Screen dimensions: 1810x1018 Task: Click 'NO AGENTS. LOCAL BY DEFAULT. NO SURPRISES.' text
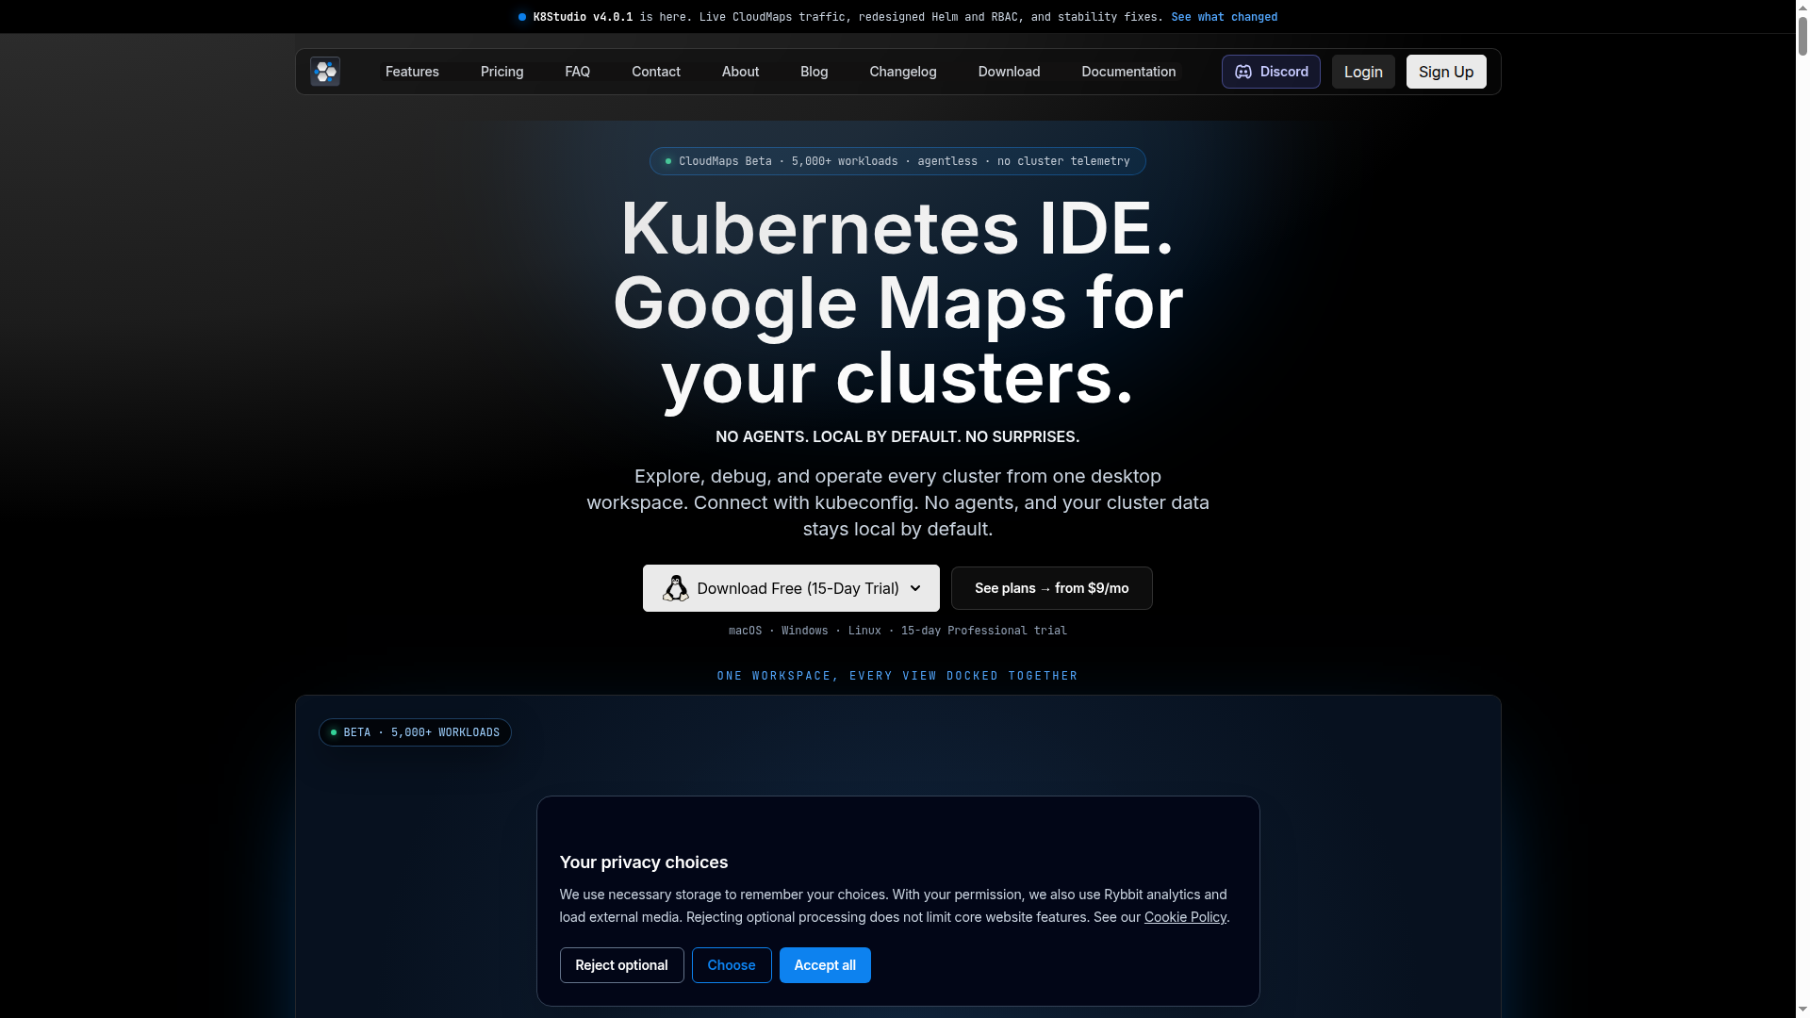point(897,436)
